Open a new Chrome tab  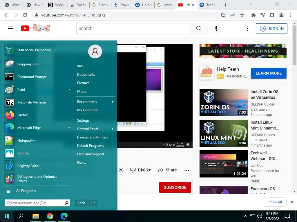[225, 5]
